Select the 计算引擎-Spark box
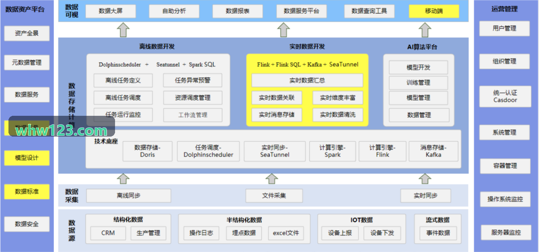This screenshot has width=539, height=252. tap(332, 151)
